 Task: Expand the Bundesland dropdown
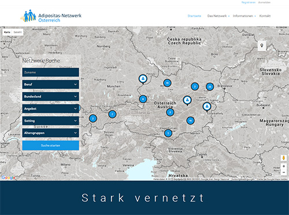click(50, 96)
